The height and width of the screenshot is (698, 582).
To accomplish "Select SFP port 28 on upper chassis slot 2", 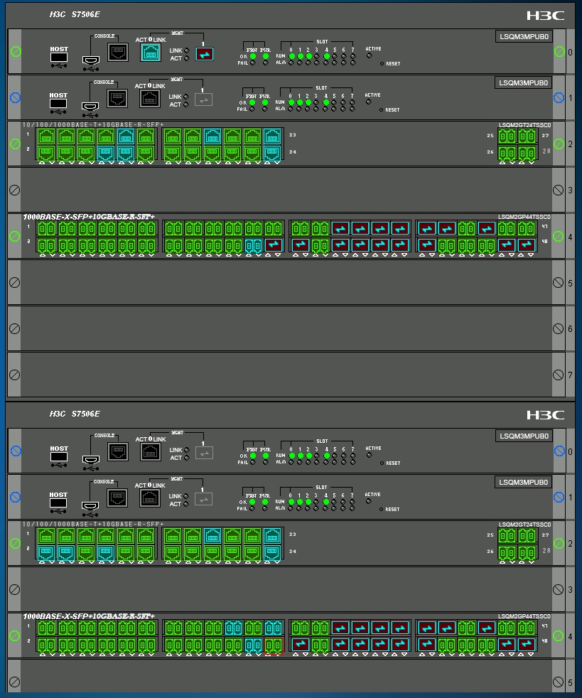I will click(527, 154).
